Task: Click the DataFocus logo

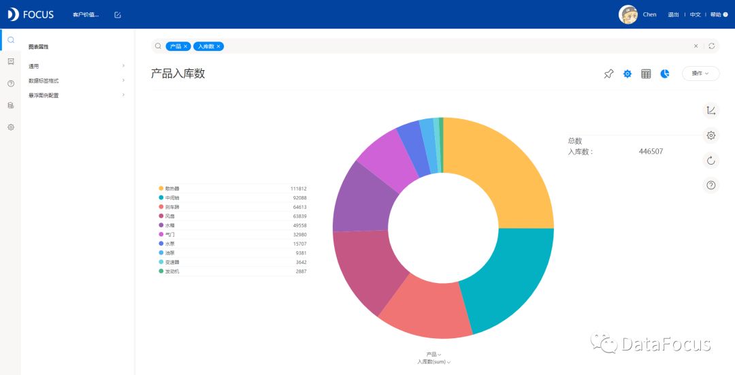Action: pyautogui.click(x=31, y=14)
